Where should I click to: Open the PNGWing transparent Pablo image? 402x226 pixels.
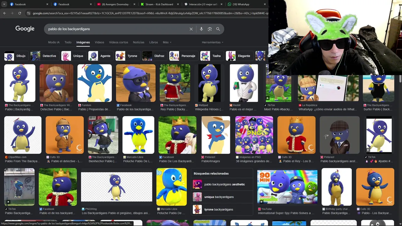click(117, 187)
